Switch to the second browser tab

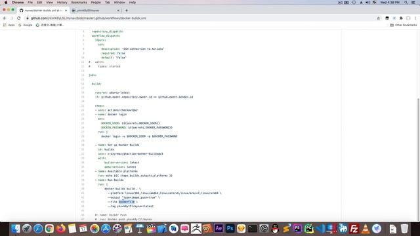pos(95,10)
